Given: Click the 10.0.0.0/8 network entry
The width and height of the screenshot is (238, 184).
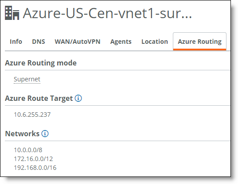Looking at the screenshot, I should tap(28, 150).
